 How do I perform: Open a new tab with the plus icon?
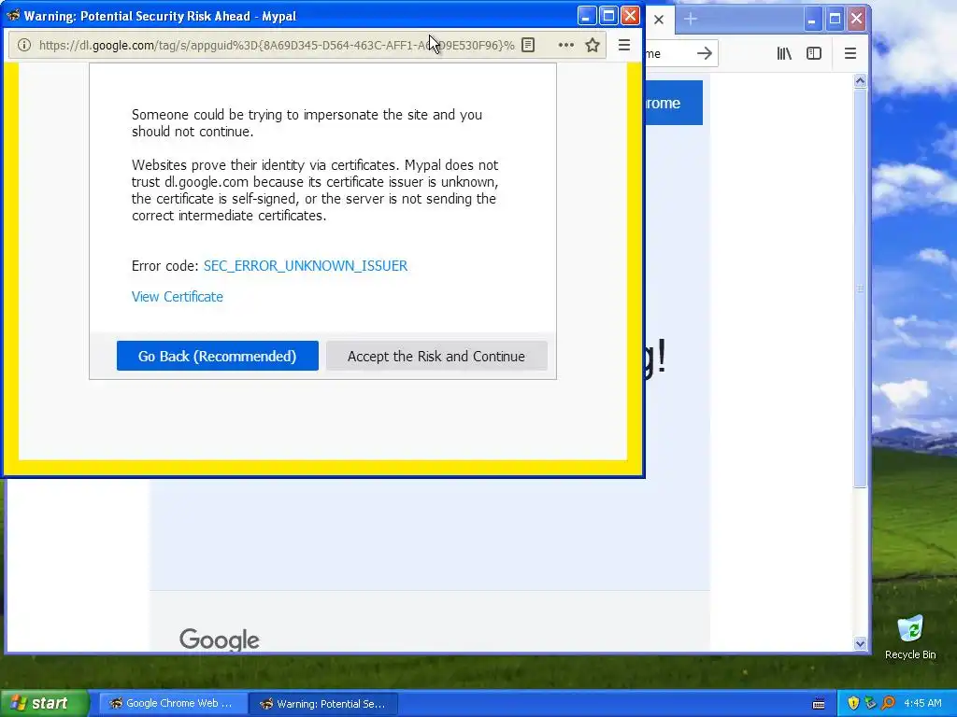tap(691, 19)
